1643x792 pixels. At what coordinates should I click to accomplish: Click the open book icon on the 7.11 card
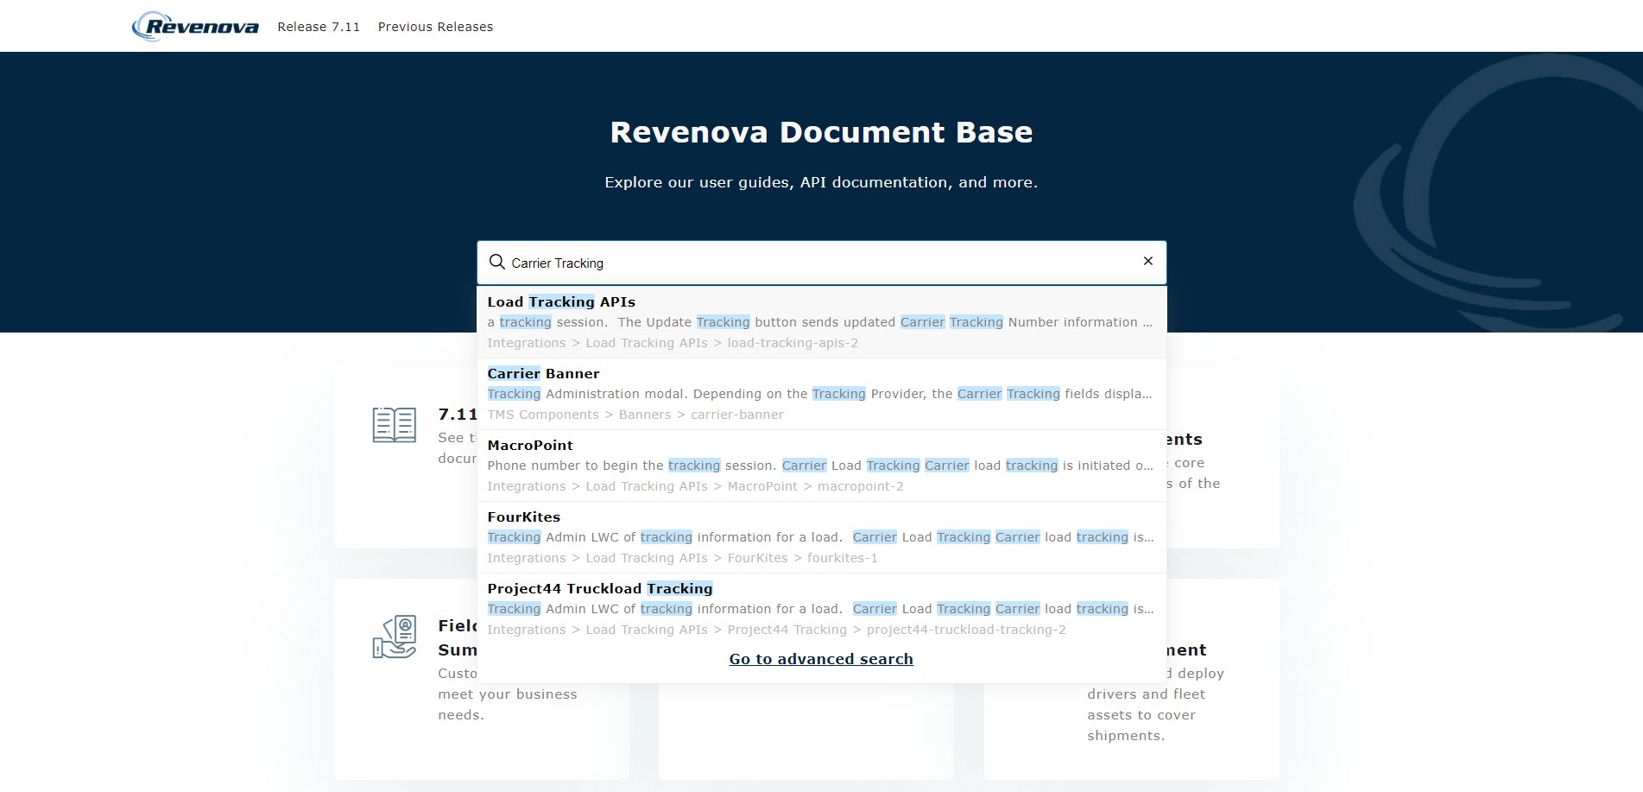[393, 425]
